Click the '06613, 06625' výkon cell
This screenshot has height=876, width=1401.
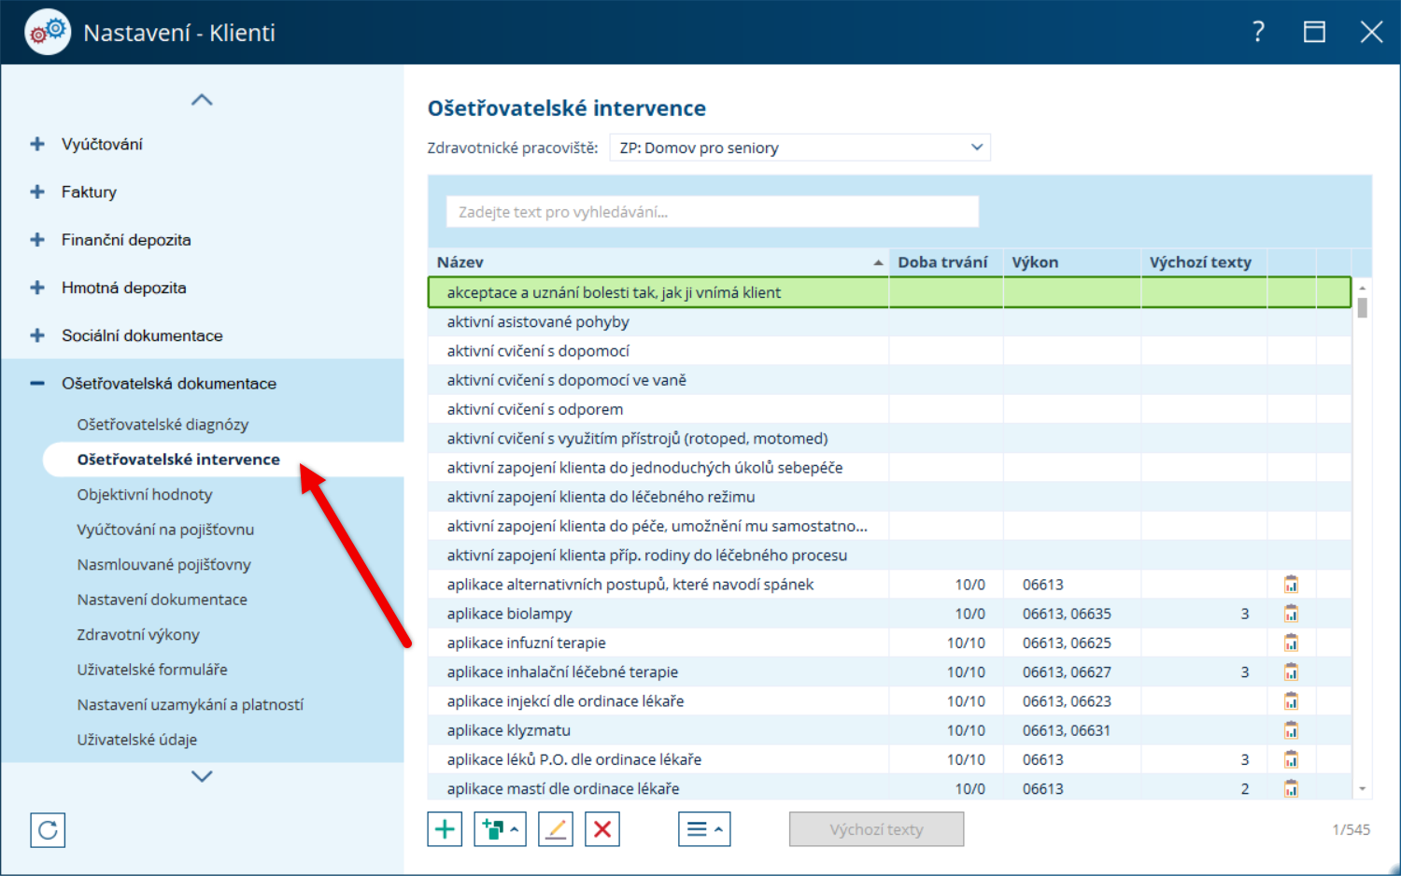1067,643
